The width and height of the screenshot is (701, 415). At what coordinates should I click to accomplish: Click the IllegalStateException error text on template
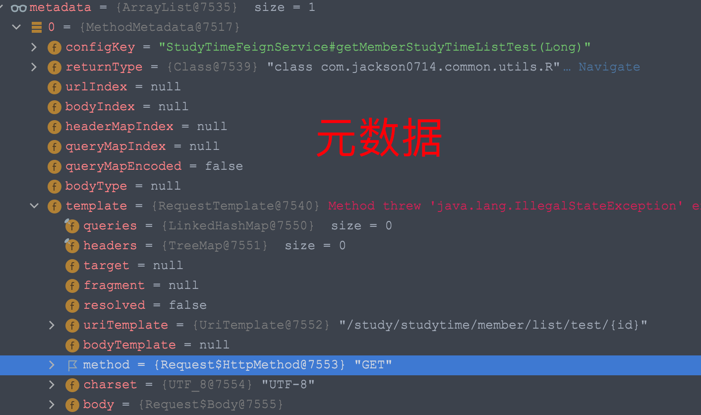[515, 206]
